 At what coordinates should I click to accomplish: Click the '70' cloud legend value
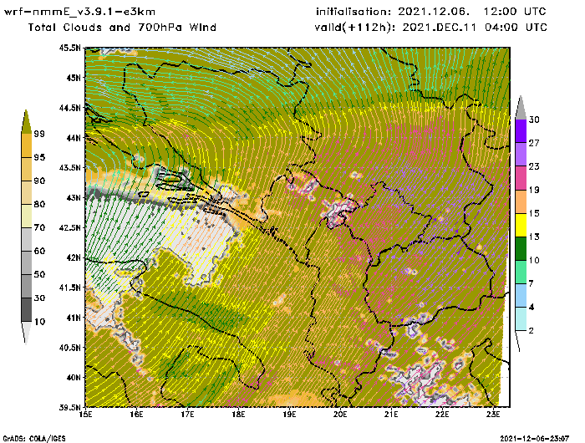tap(39, 227)
